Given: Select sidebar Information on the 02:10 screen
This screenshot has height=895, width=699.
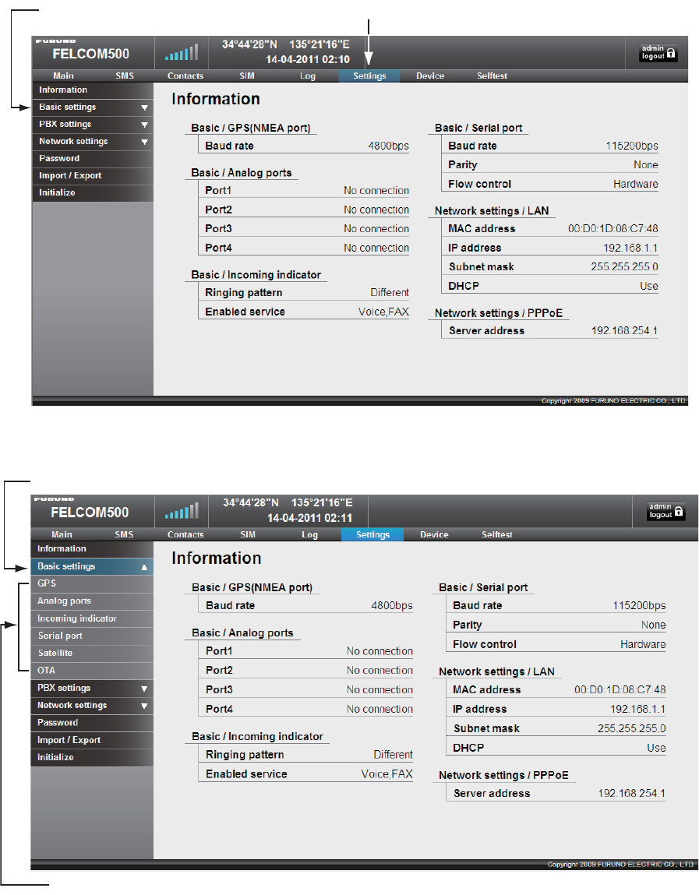Looking at the screenshot, I should tap(93, 90).
